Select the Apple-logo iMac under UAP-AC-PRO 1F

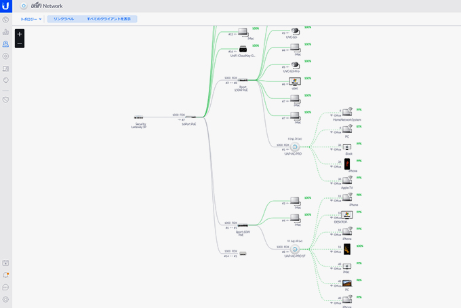347,266
